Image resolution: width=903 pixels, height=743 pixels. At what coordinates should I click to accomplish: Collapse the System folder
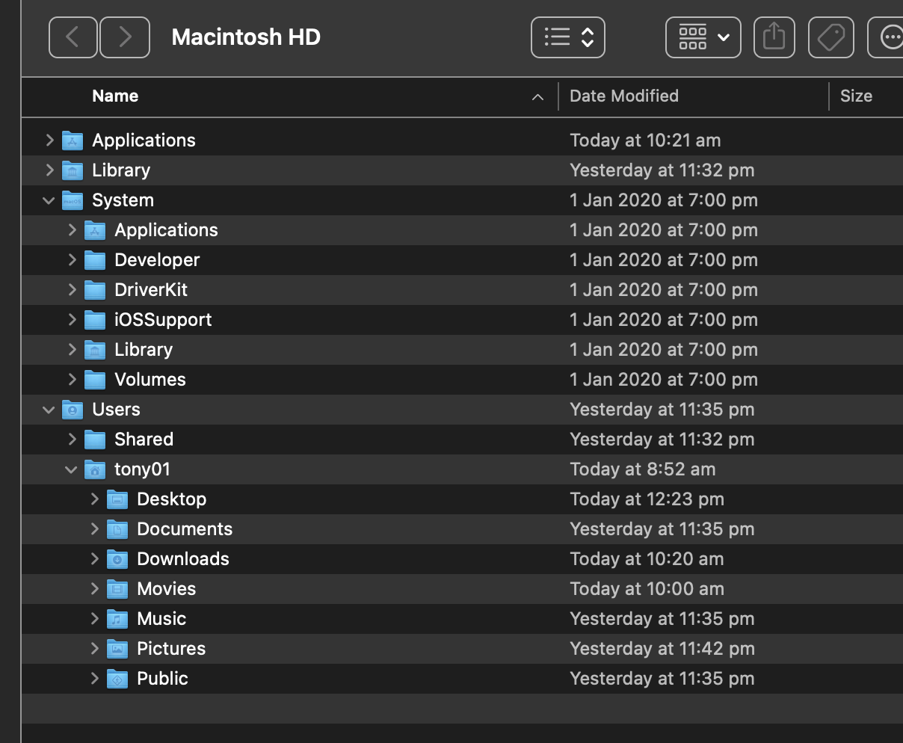pos(49,200)
